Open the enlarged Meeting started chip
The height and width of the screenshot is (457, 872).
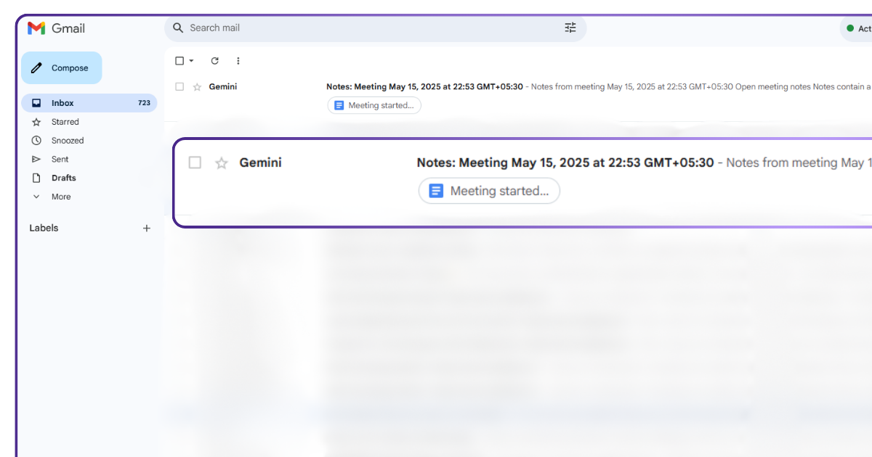point(489,191)
